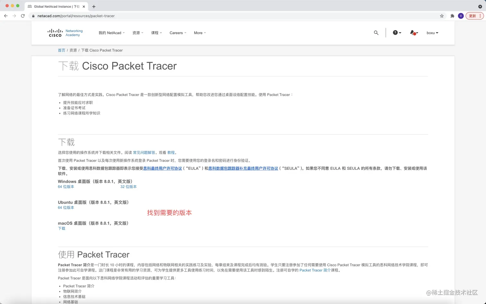Image resolution: width=486 pixels, height=304 pixels.
Task: Click 练习网络课程所学知识 bullet text
Action: pyautogui.click(x=82, y=113)
